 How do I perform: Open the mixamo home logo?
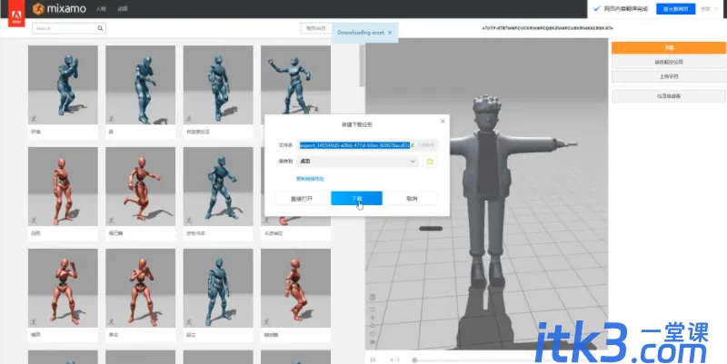[59, 8]
